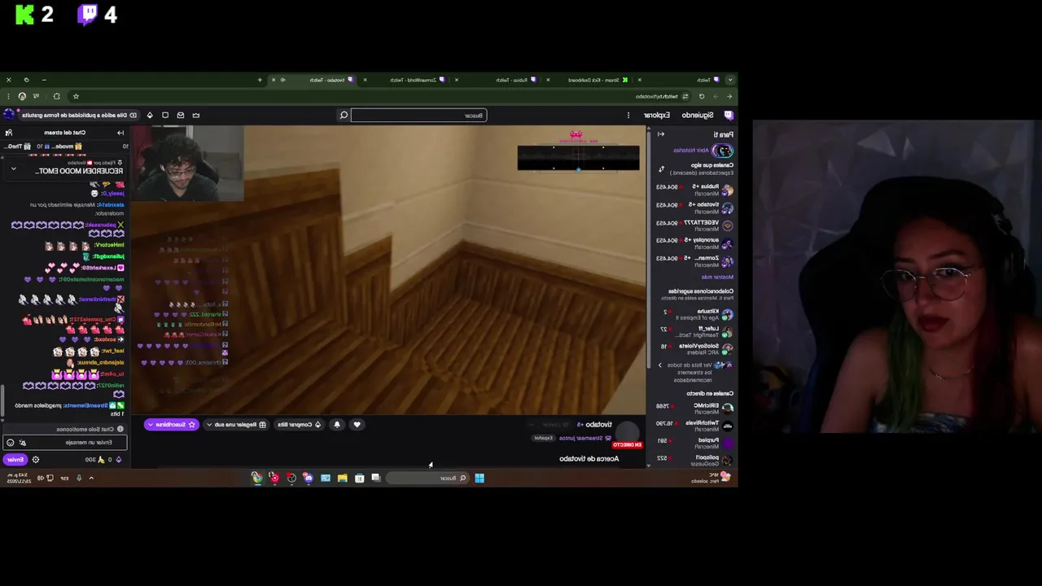
Task: Open ElRichMC channel in sidebar
Action: (x=694, y=409)
